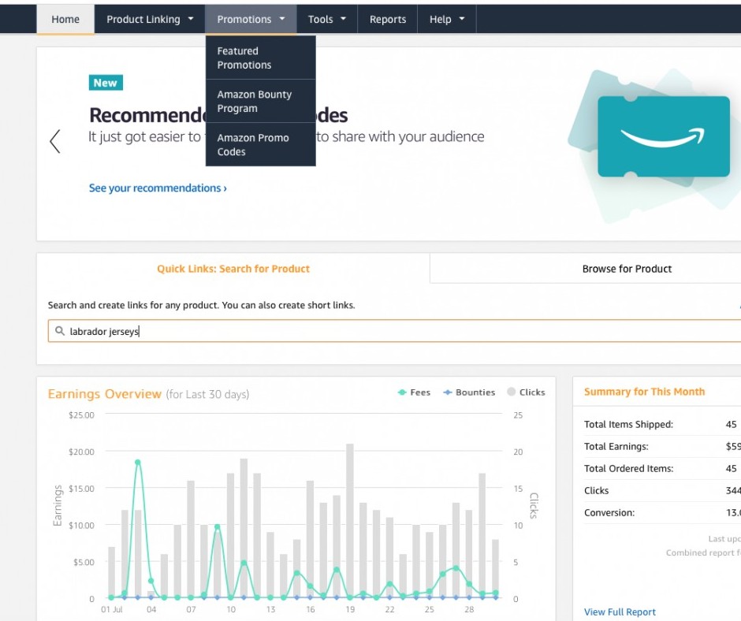The height and width of the screenshot is (621, 741).
Task: Switch to Browse for Product tab
Action: 627,269
